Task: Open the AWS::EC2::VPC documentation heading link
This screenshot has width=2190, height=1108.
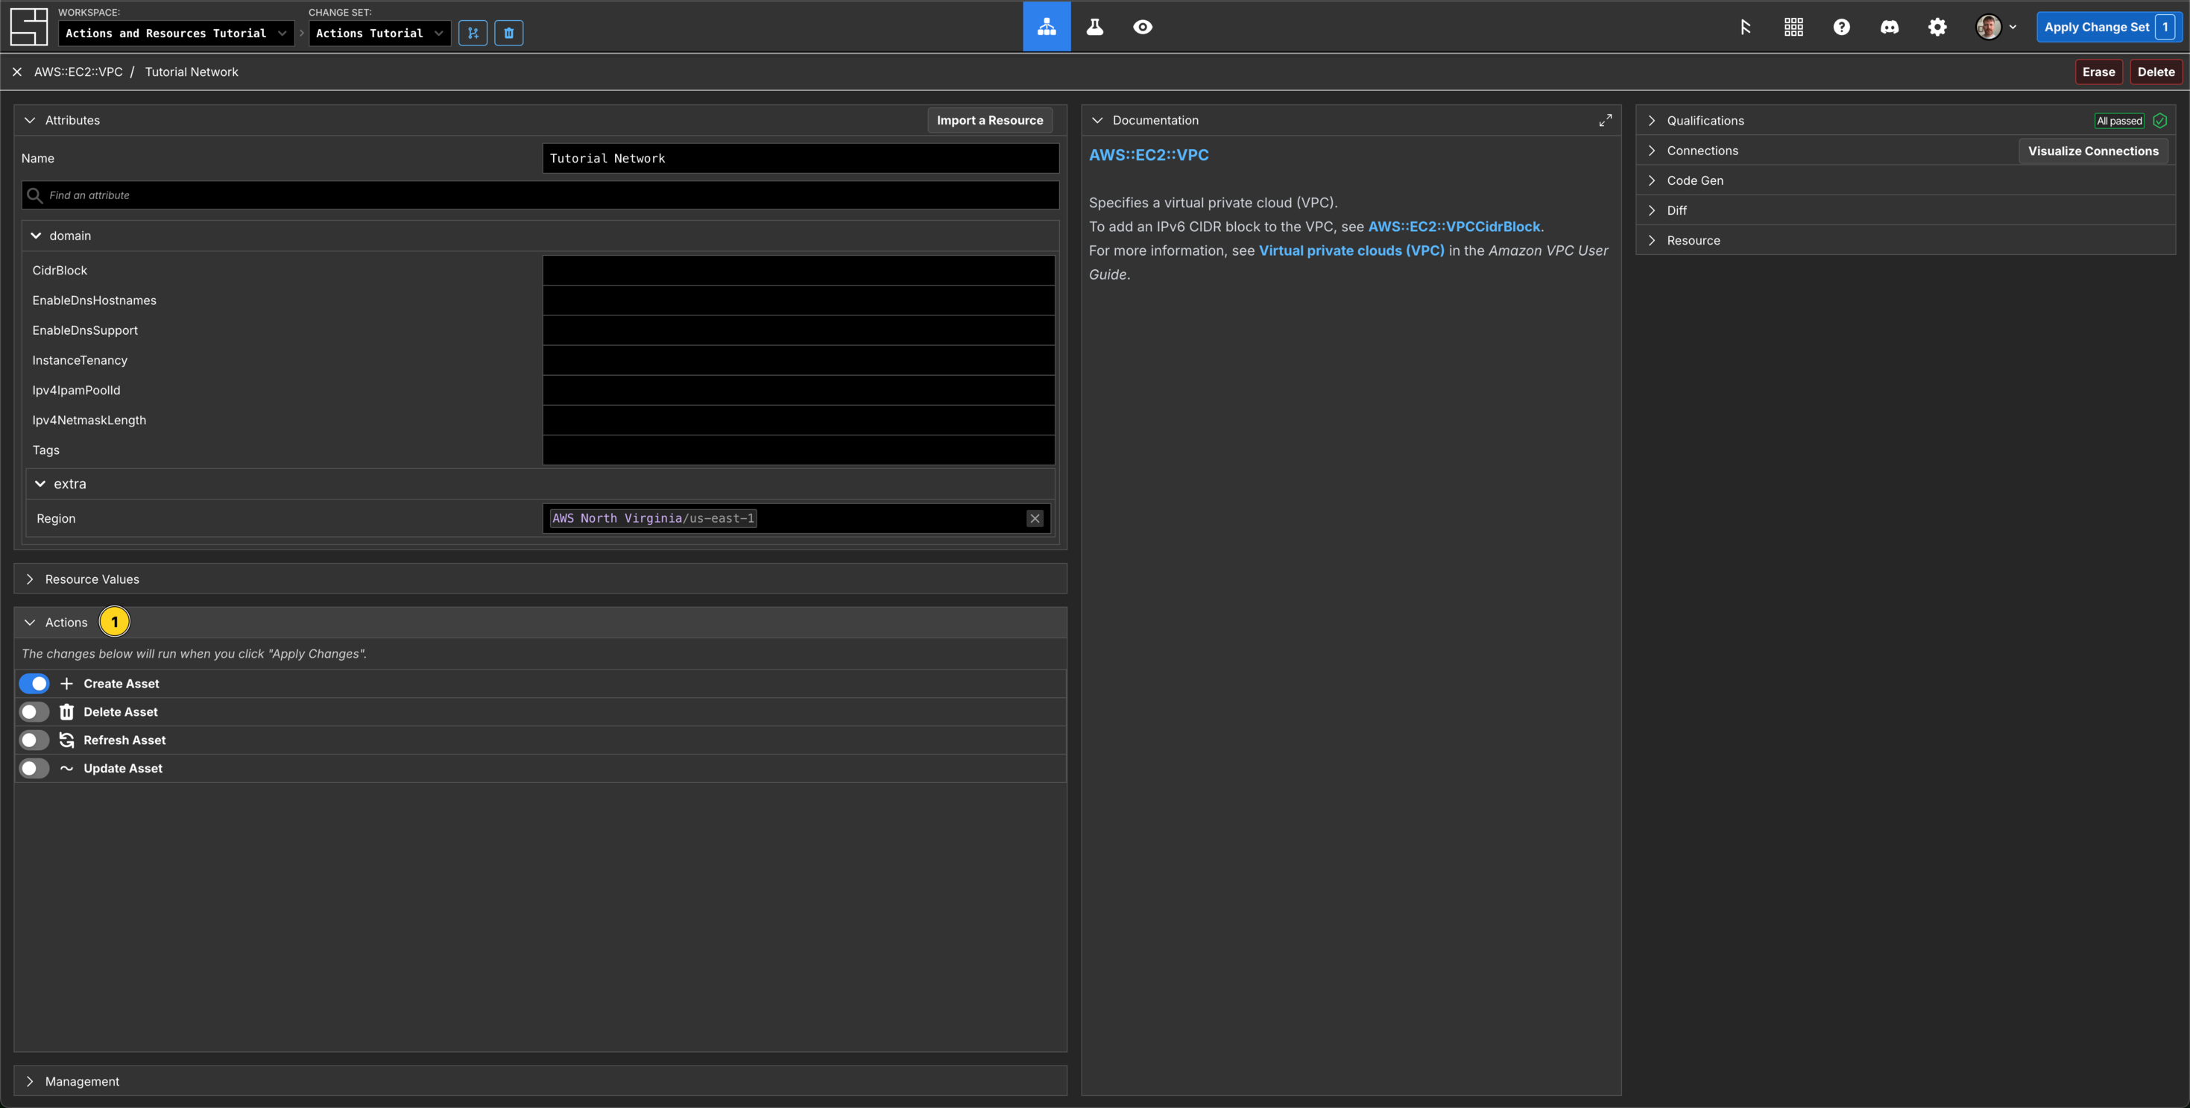Action: click(x=1149, y=156)
